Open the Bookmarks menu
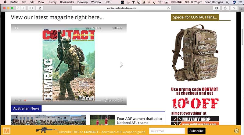Screen dimensions: 244x135 pyautogui.click(x=67, y=2)
